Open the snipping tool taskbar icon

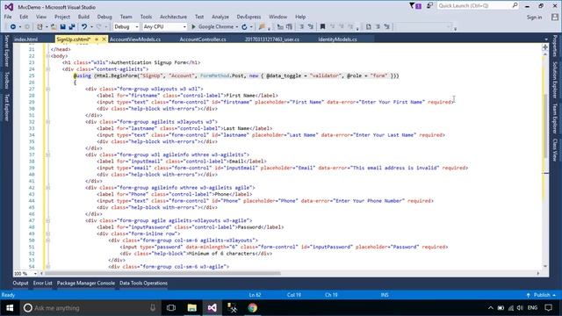(232, 308)
